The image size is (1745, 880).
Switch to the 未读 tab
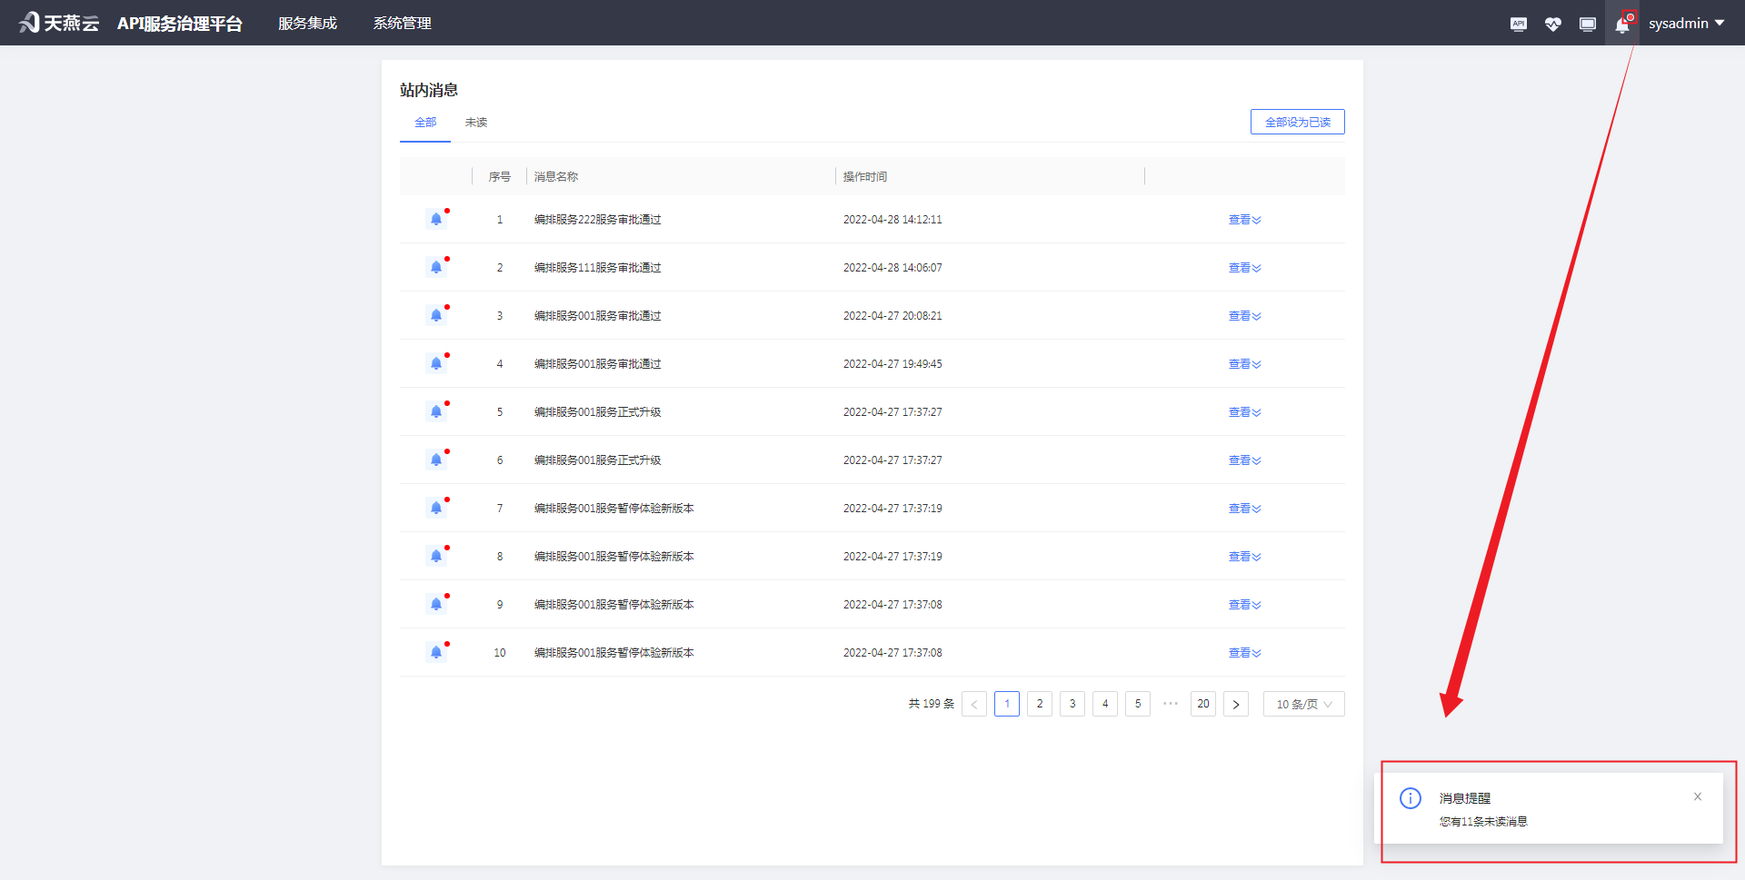coord(475,122)
